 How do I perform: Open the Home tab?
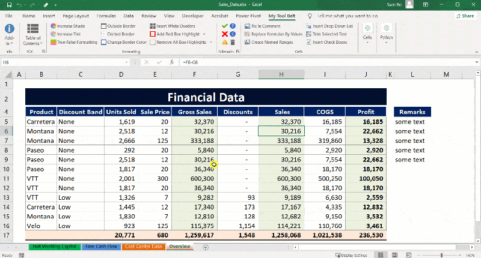28,16
